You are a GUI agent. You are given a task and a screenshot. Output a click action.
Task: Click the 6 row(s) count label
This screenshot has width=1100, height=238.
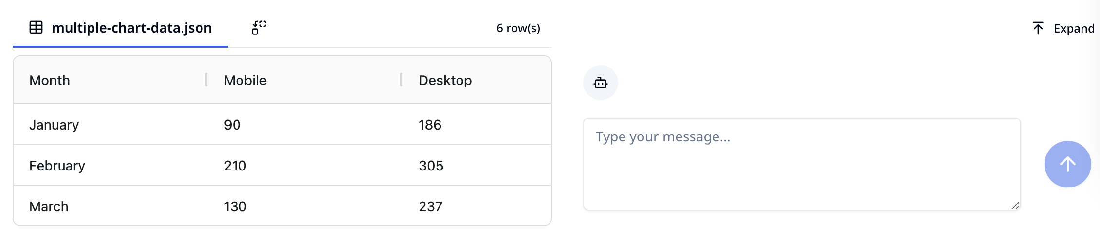[x=518, y=28]
